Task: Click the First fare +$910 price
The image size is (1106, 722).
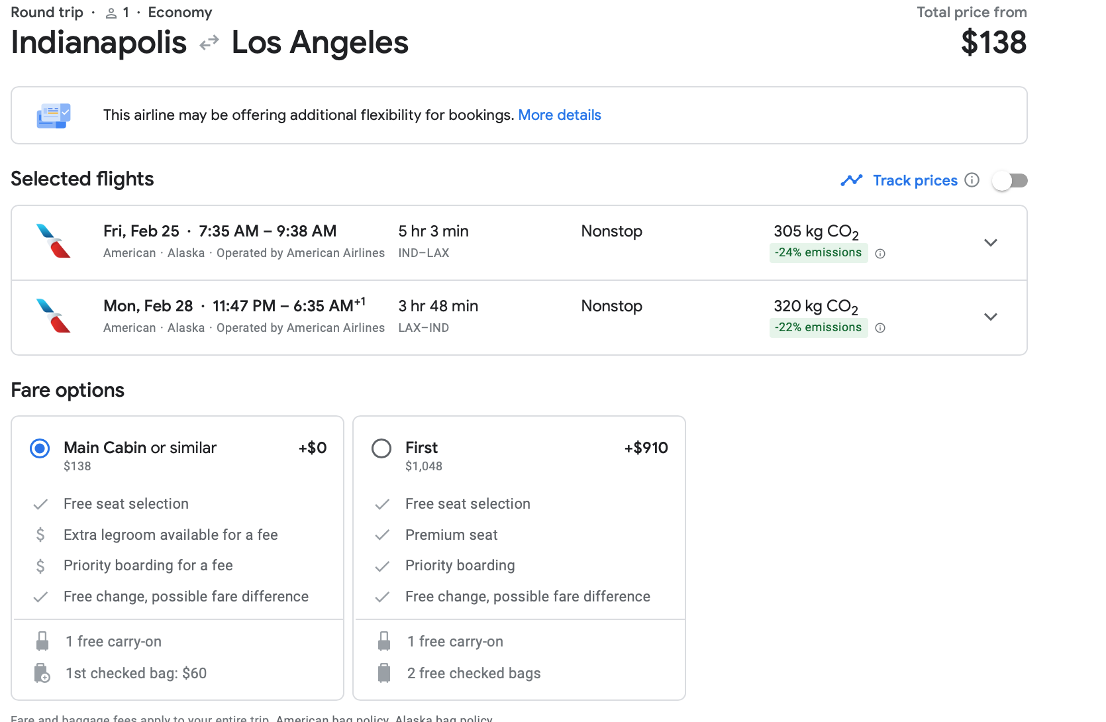Action: (646, 448)
